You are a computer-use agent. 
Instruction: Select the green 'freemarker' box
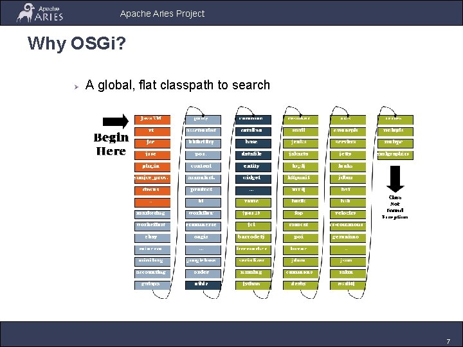[x=253, y=249]
